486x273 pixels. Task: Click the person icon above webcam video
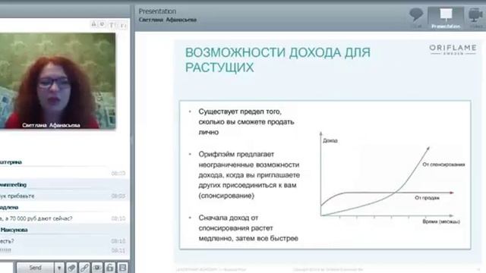click(94, 24)
